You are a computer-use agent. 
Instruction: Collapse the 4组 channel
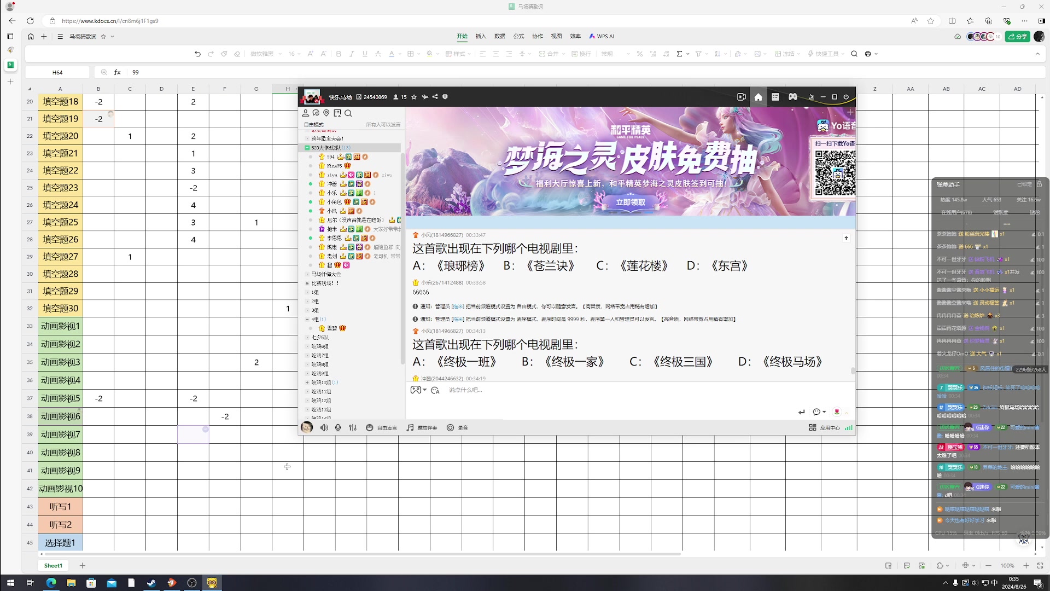(307, 319)
